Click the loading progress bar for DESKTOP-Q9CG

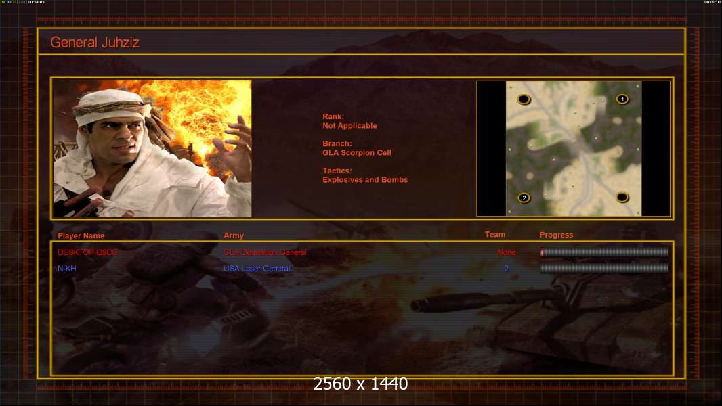coord(605,252)
